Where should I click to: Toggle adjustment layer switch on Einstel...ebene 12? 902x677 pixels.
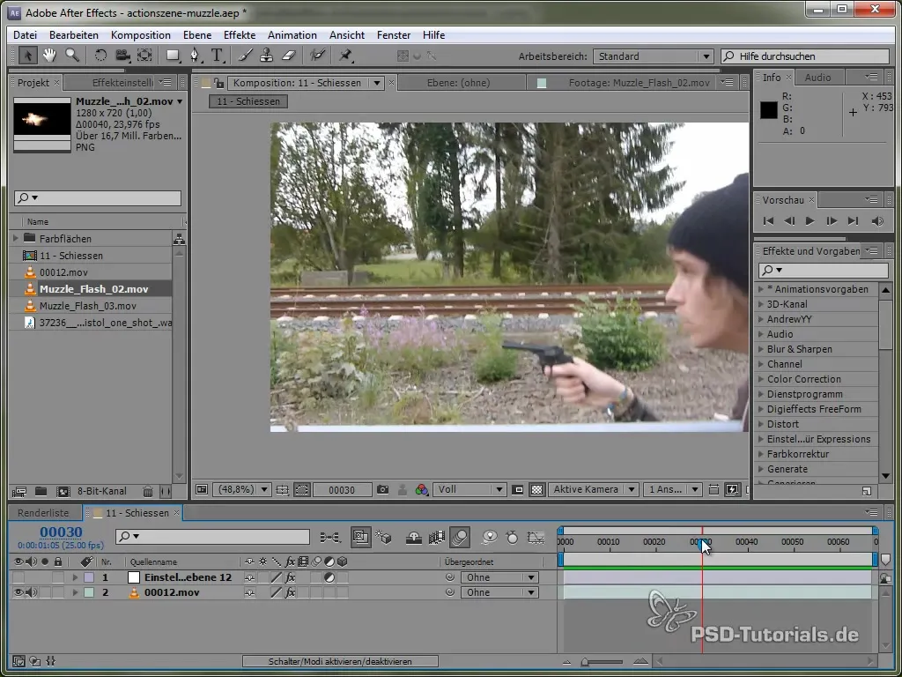[x=329, y=577]
